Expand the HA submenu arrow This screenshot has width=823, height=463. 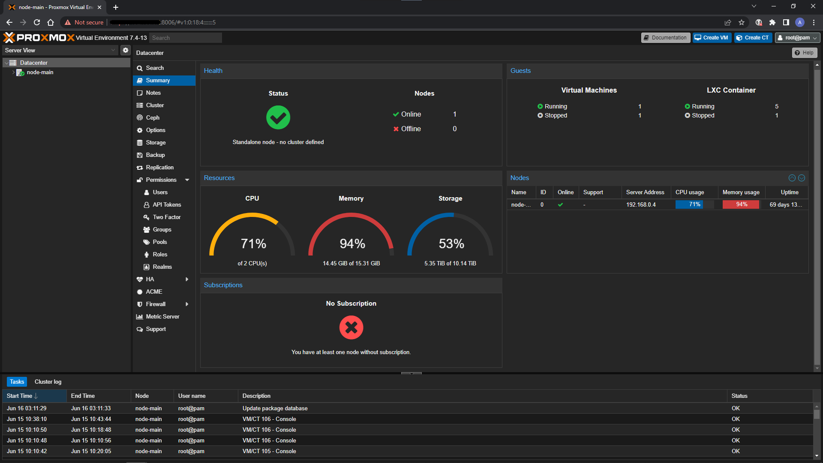coord(187,279)
